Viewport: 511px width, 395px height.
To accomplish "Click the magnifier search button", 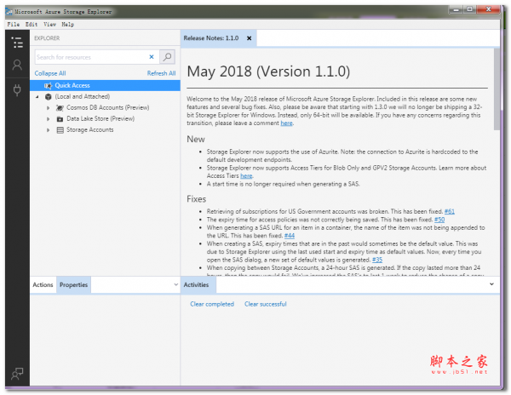I will click(x=167, y=57).
